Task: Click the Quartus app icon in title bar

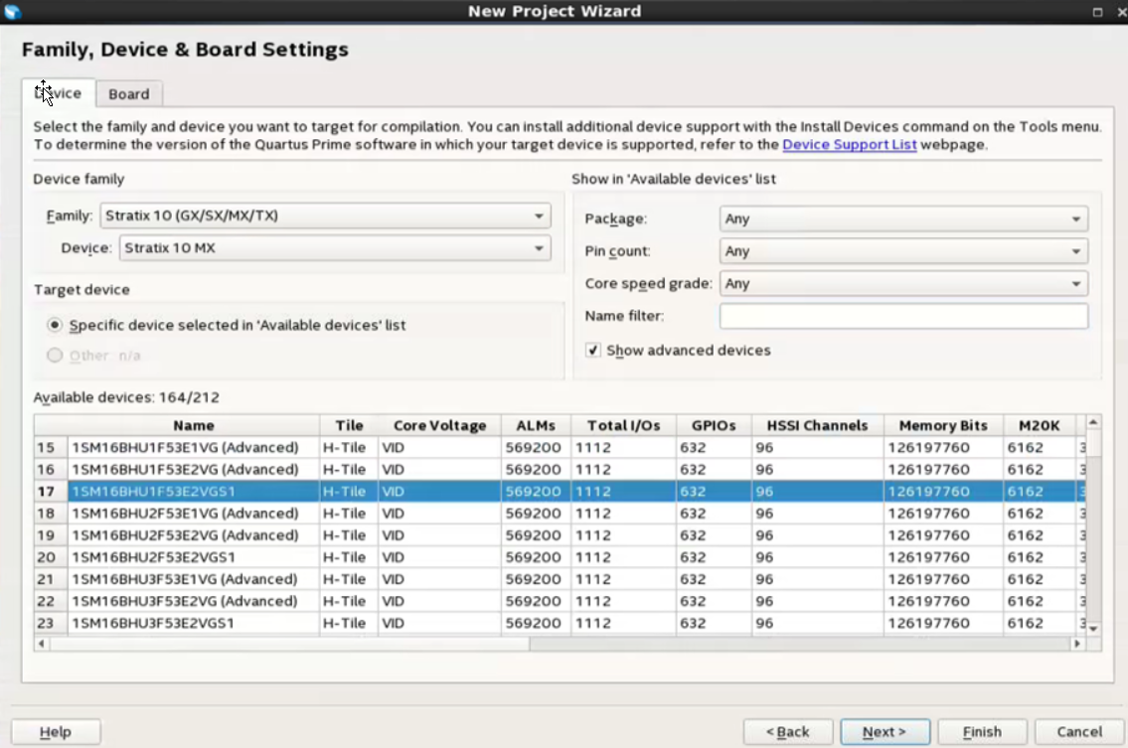Action: [x=13, y=12]
